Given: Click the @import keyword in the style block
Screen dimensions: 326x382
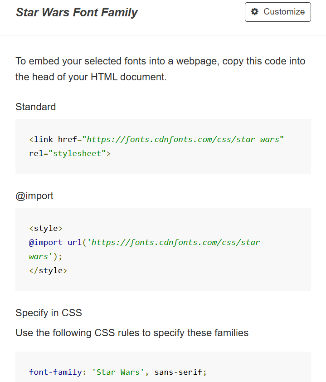Looking at the screenshot, I should (x=46, y=242).
